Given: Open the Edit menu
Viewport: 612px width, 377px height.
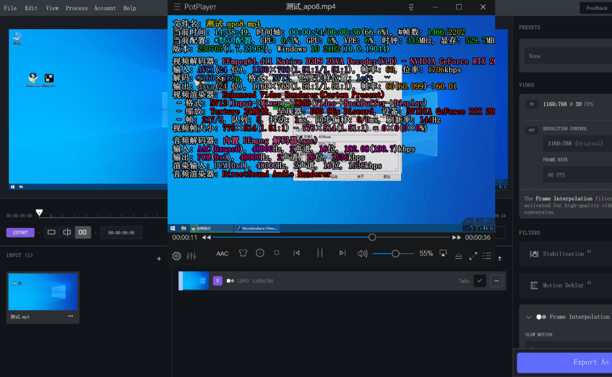Looking at the screenshot, I should [x=31, y=8].
